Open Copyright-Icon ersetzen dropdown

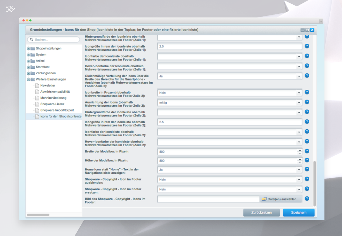[299, 189]
